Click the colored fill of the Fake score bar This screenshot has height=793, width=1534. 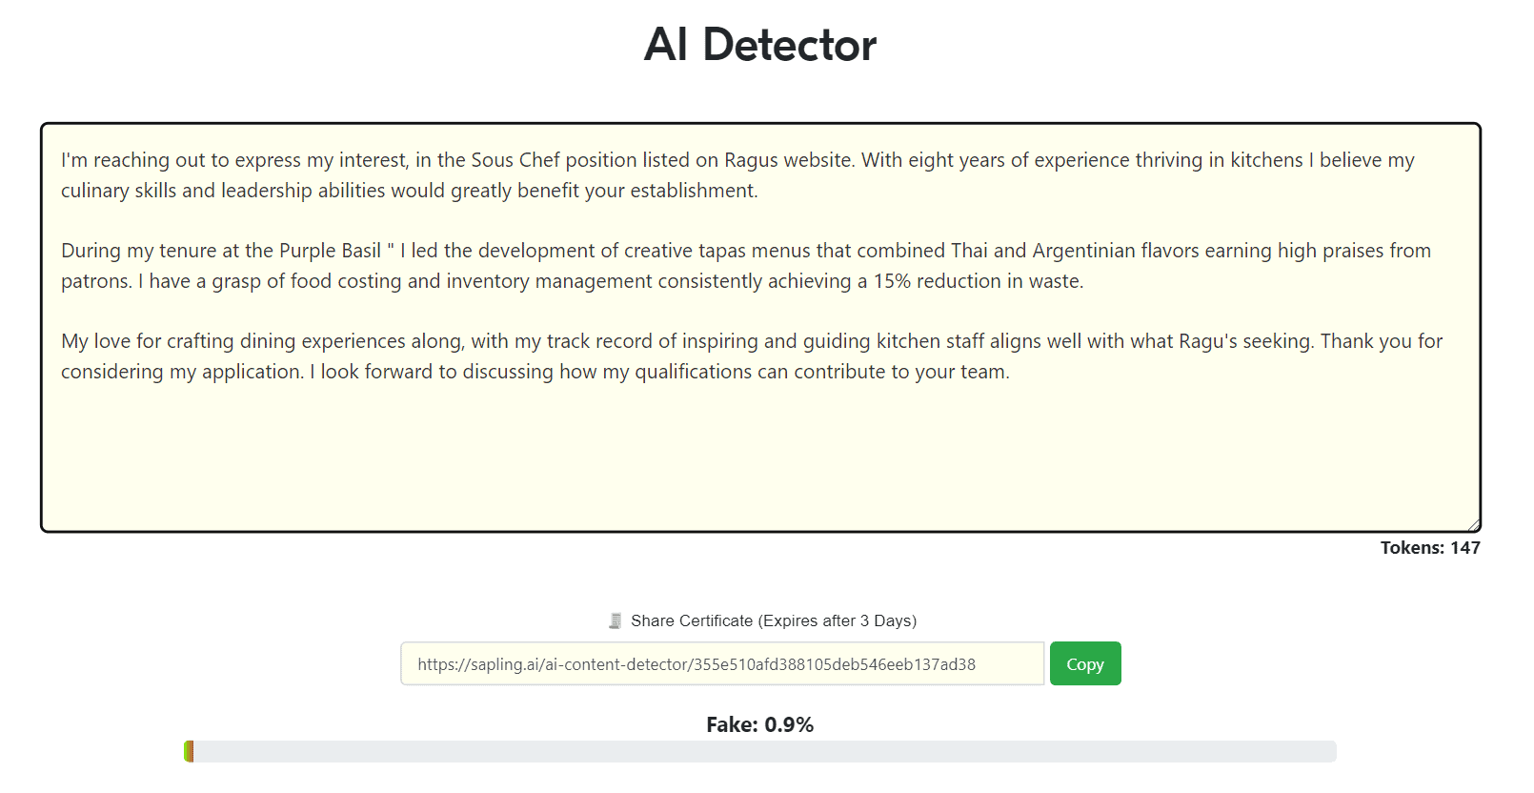(x=189, y=752)
